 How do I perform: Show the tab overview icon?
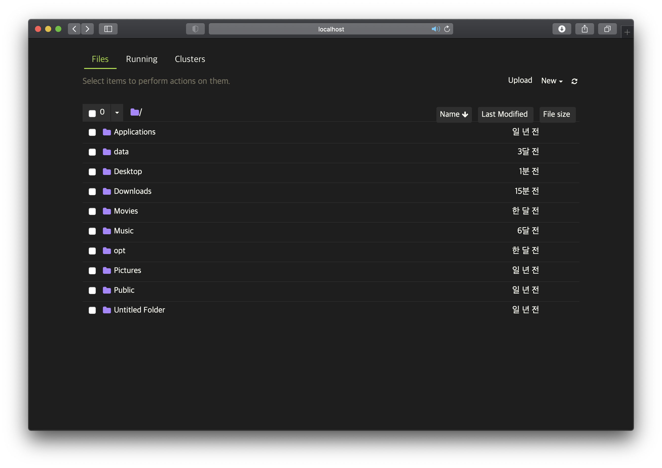(x=607, y=29)
